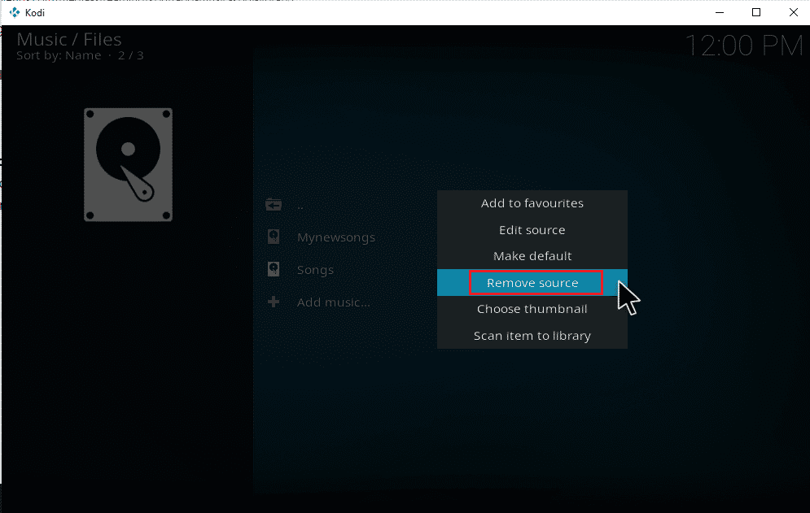Open the Mynewsongs source entry
This screenshot has height=513, width=810.
coord(335,237)
